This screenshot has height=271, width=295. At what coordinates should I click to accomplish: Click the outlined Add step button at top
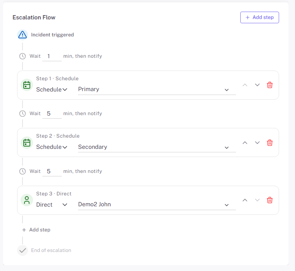pyautogui.click(x=259, y=17)
